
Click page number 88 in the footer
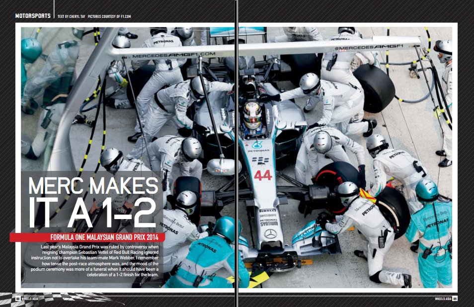pos(18,299)
